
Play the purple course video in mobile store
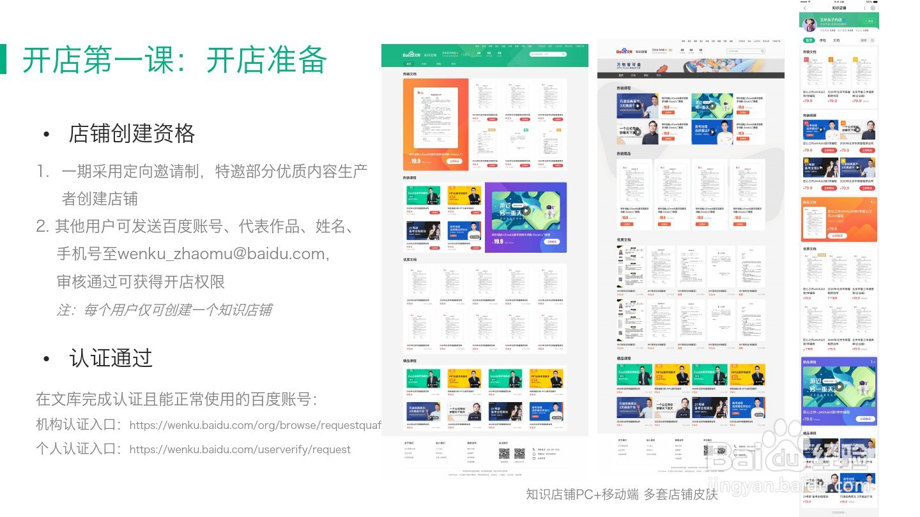(839, 386)
